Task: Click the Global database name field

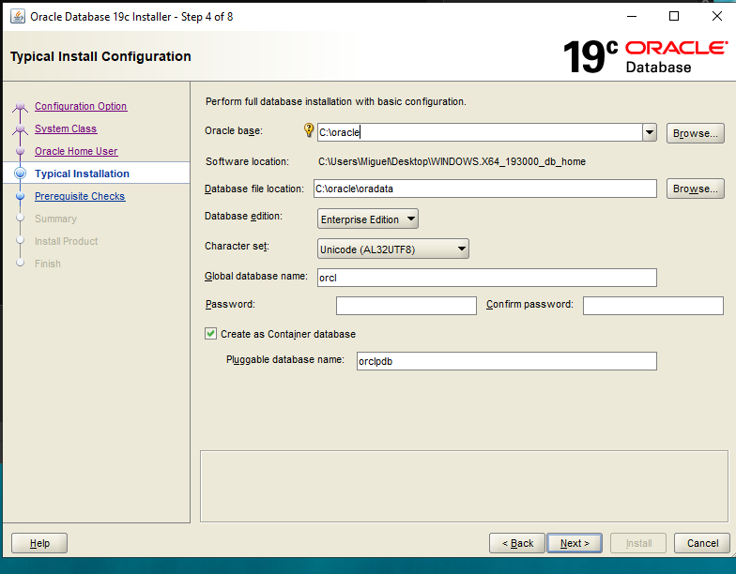Action: click(x=486, y=278)
